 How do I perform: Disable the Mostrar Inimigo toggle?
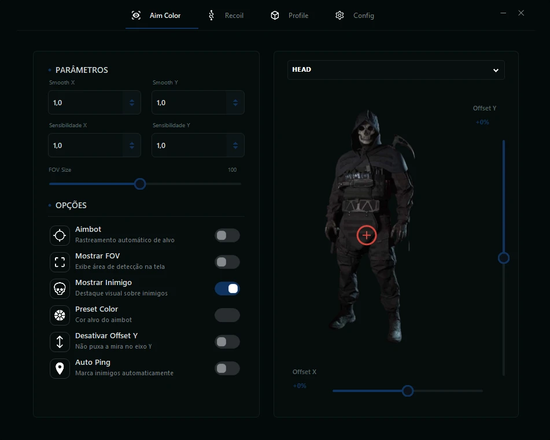tap(227, 289)
